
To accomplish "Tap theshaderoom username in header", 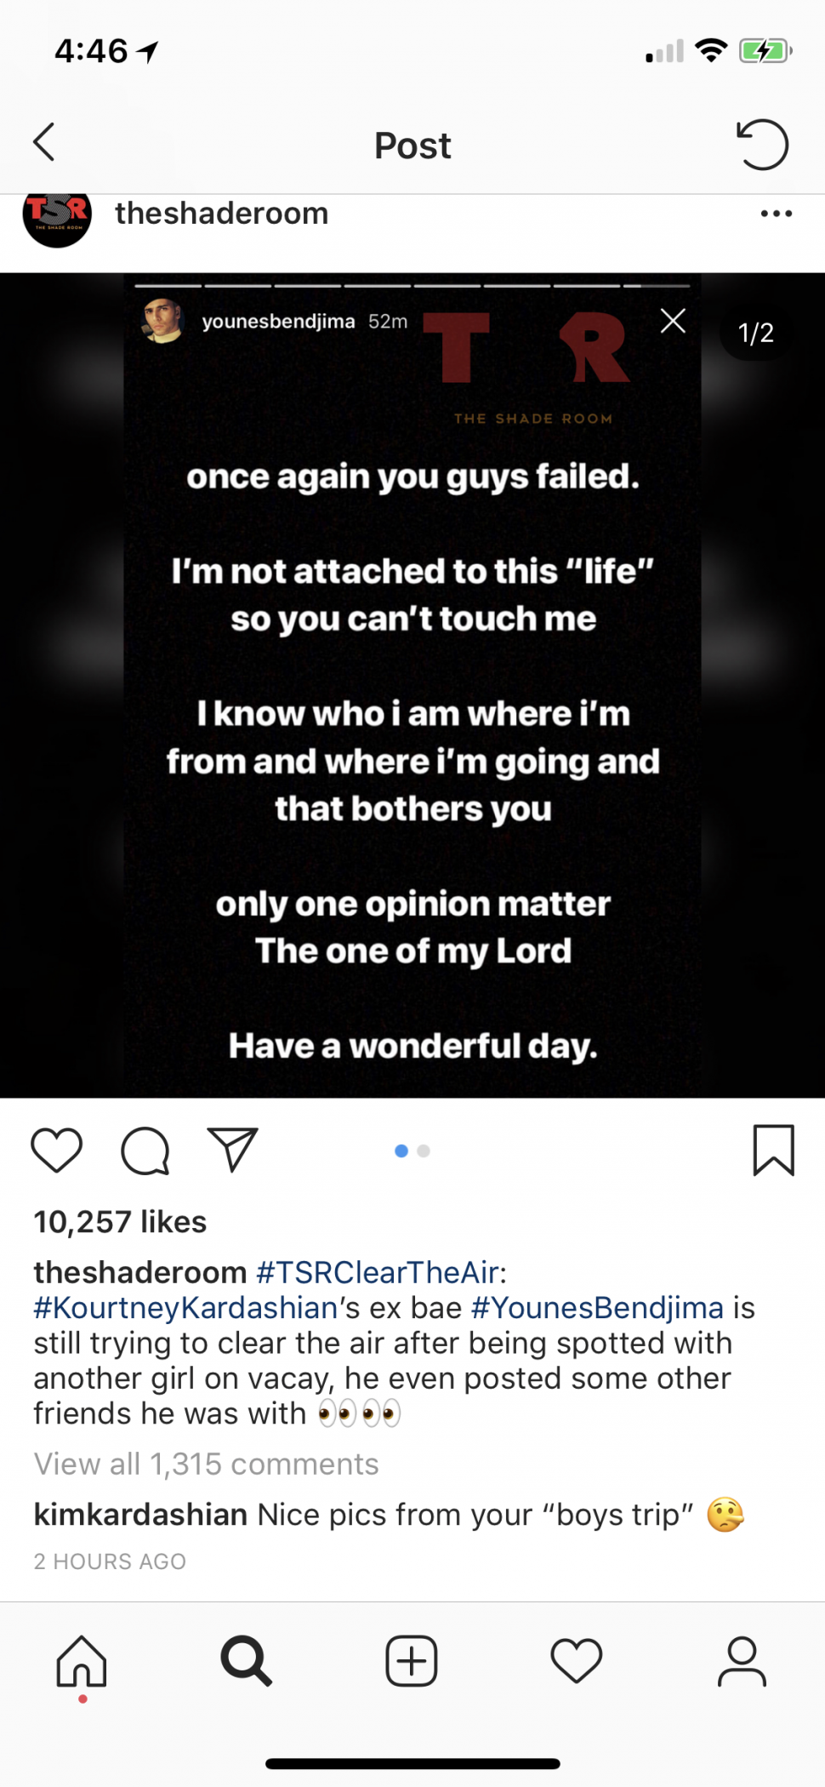I will click(222, 214).
